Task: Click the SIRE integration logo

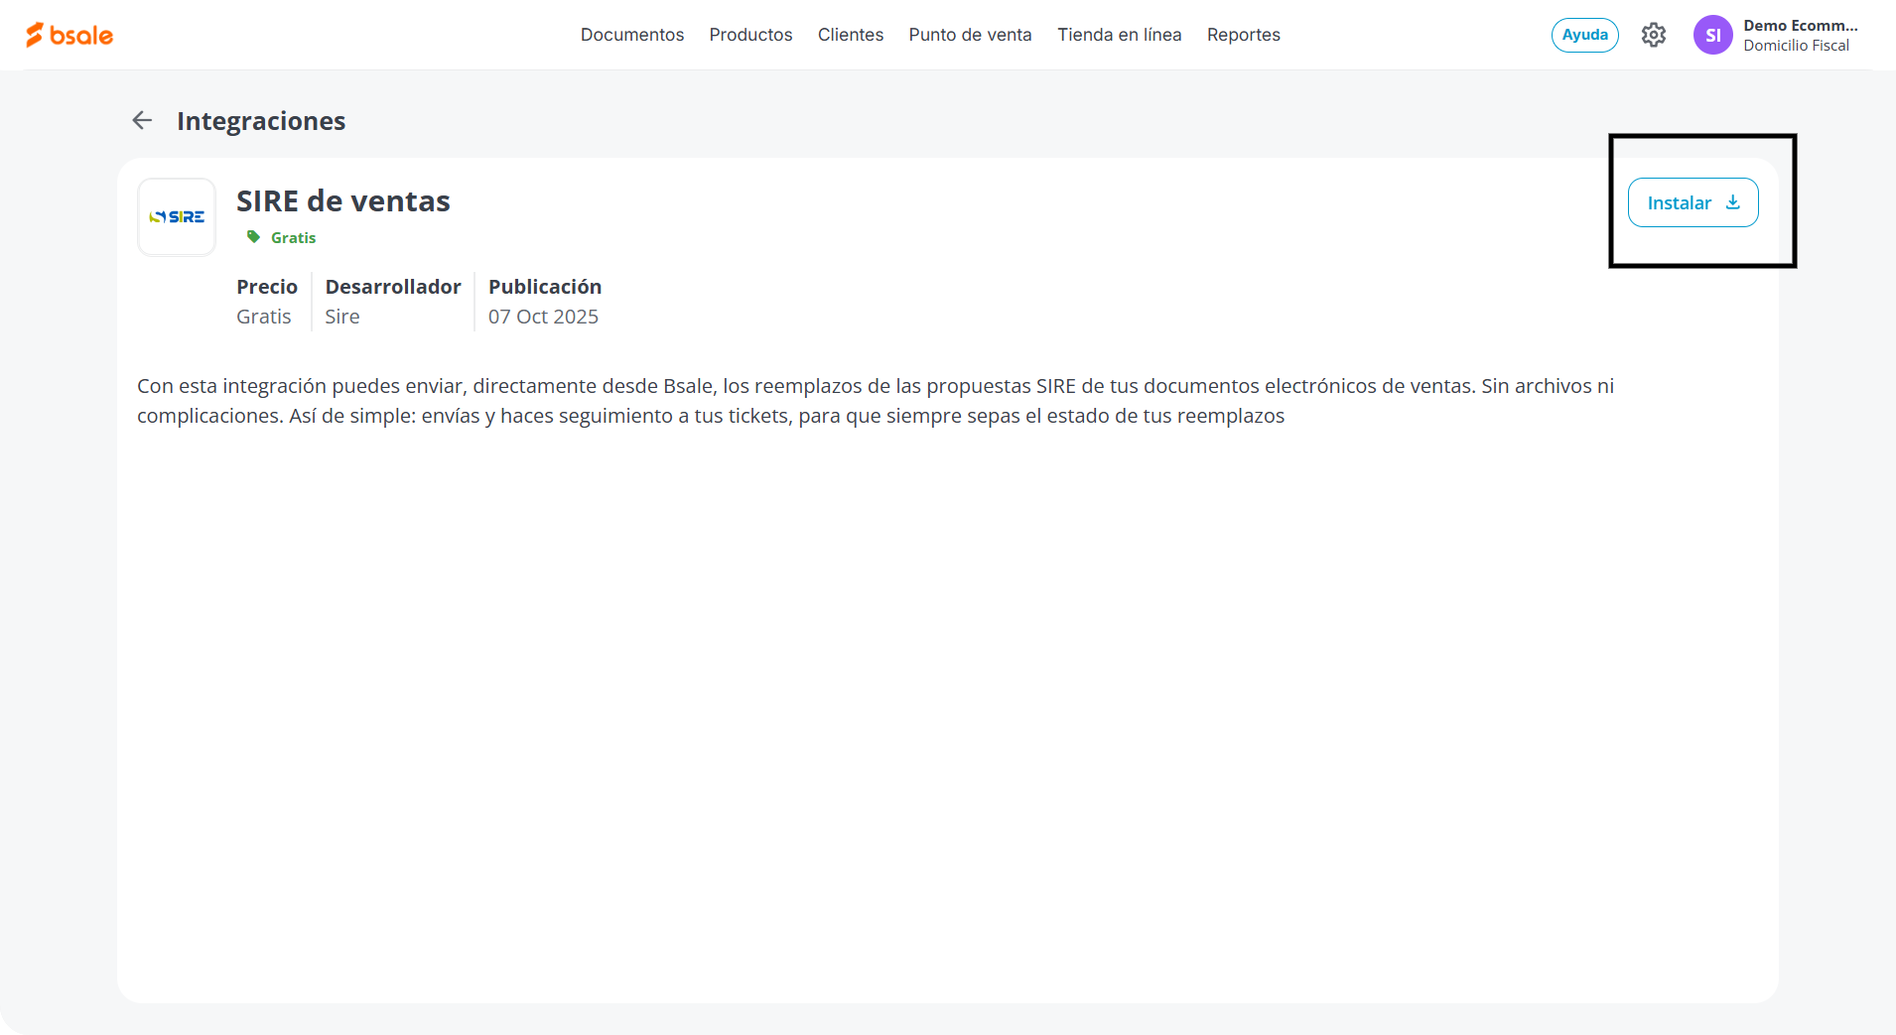Action: [x=177, y=216]
